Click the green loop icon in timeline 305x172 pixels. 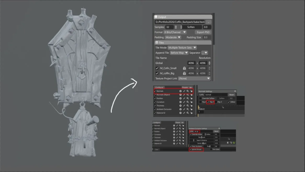[x=234, y=143]
